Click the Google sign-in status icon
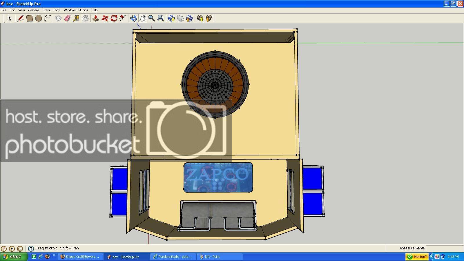Screen dimensions: 464x261 (x=20, y=249)
